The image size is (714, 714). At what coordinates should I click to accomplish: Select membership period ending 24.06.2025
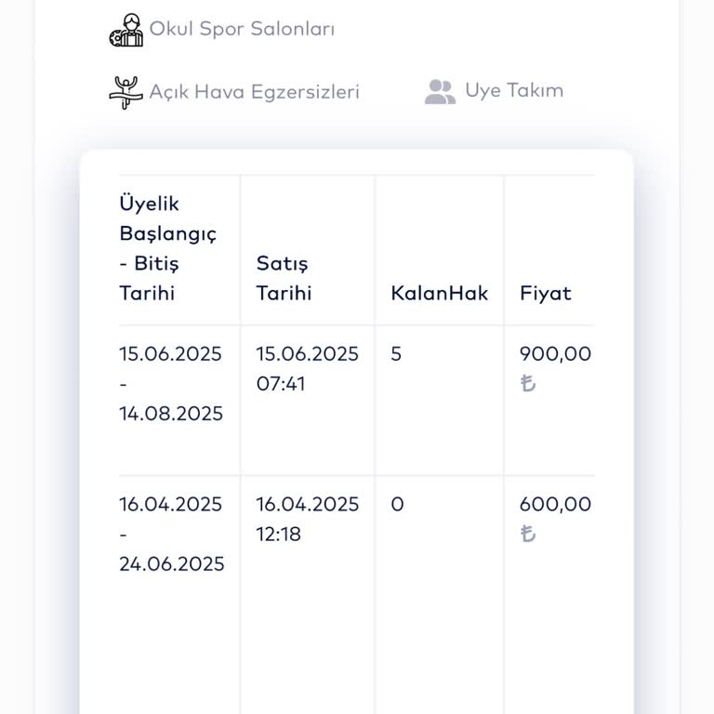pyautogui.click(x=171, y=535)
